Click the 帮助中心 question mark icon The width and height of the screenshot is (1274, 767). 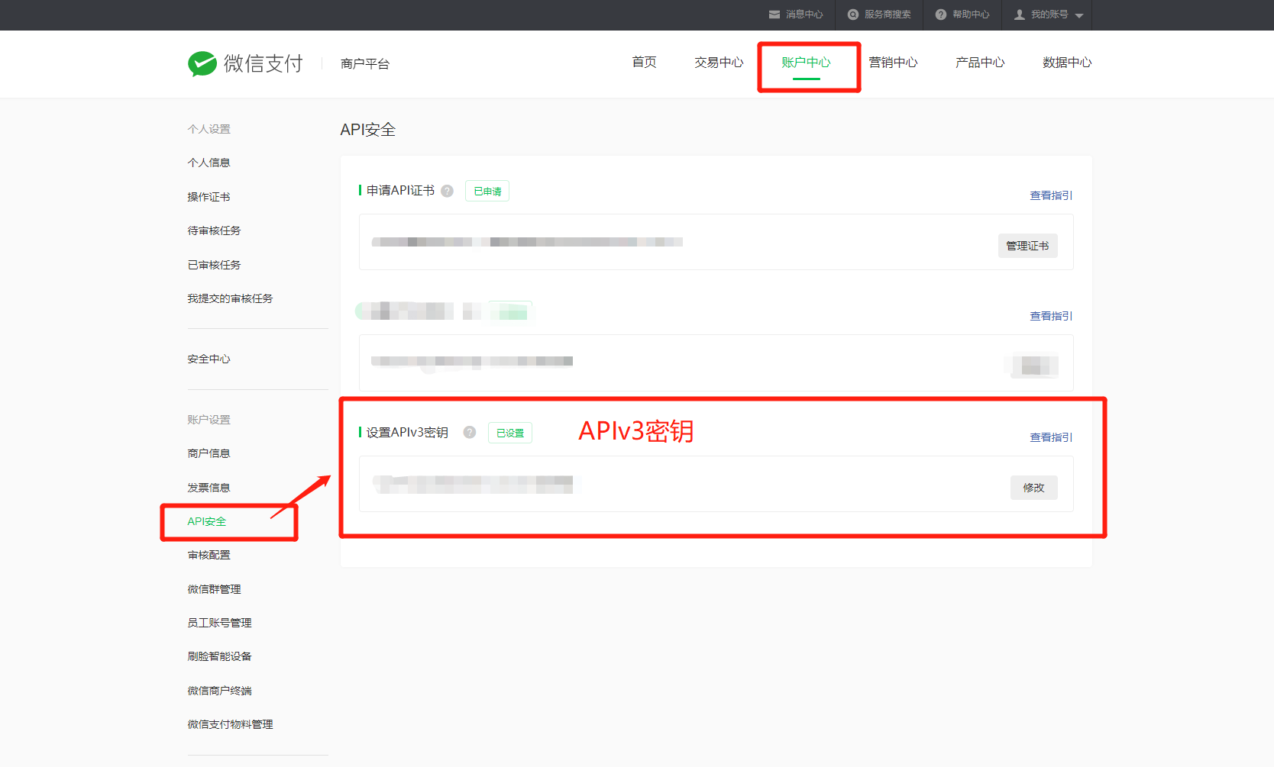[941, 15]
